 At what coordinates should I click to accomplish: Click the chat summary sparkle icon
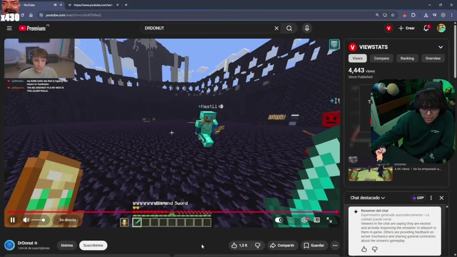point(356,211)
